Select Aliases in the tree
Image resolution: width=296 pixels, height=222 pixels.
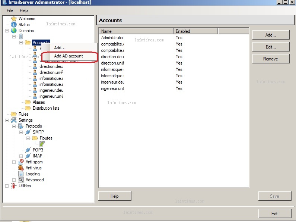(x=39, y=102)
